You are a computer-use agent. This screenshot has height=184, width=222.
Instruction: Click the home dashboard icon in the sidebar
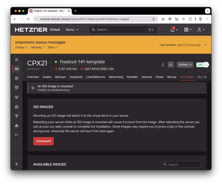(17, 60)
